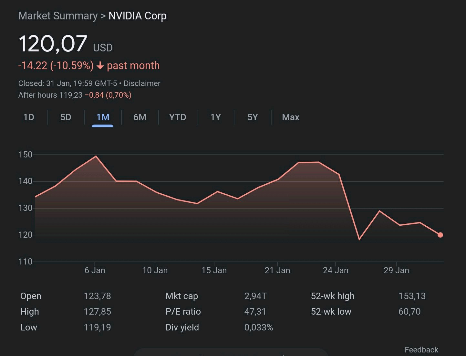Viewport: 466px width, 356px height.
Task: Click the Mkt cap label
Action: 182,296
